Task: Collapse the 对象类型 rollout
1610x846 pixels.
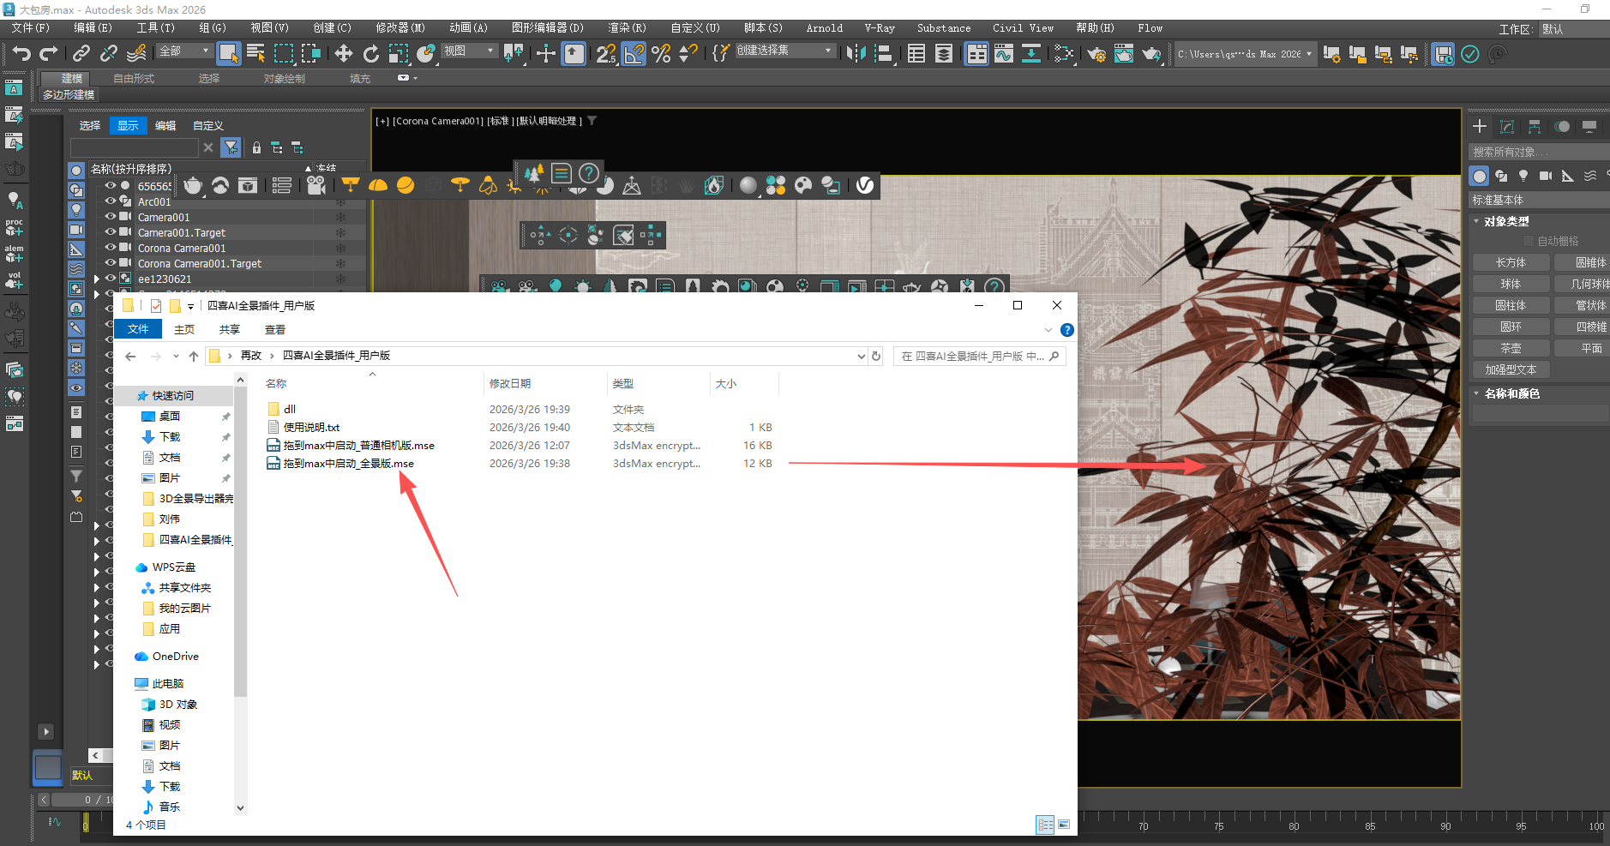Action: [1477, 221]
